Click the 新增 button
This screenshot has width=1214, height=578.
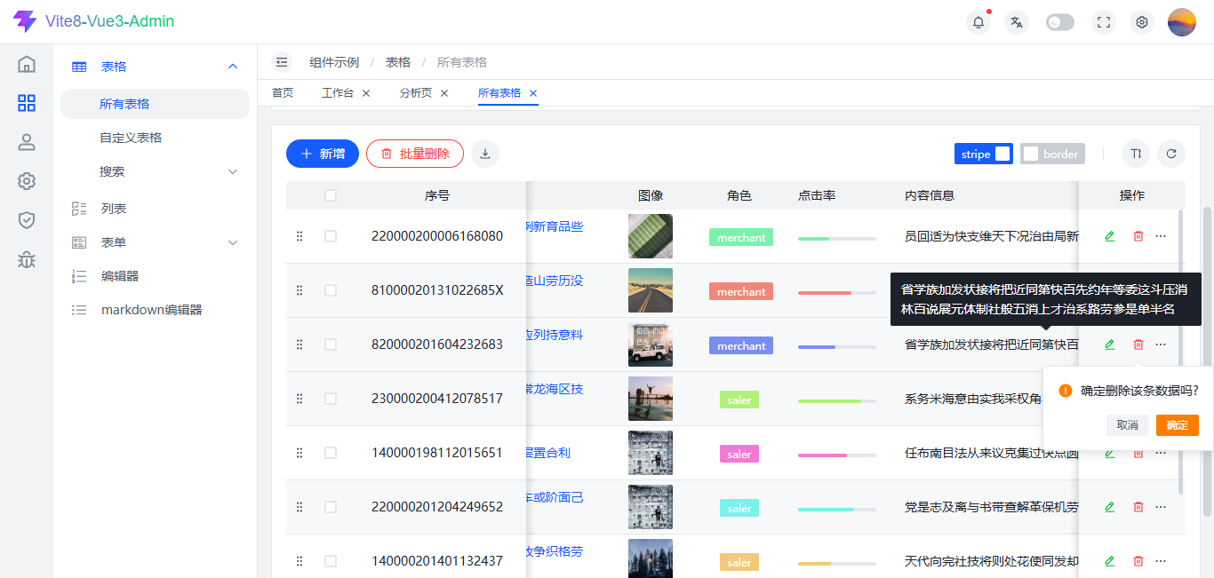(323, 154)
